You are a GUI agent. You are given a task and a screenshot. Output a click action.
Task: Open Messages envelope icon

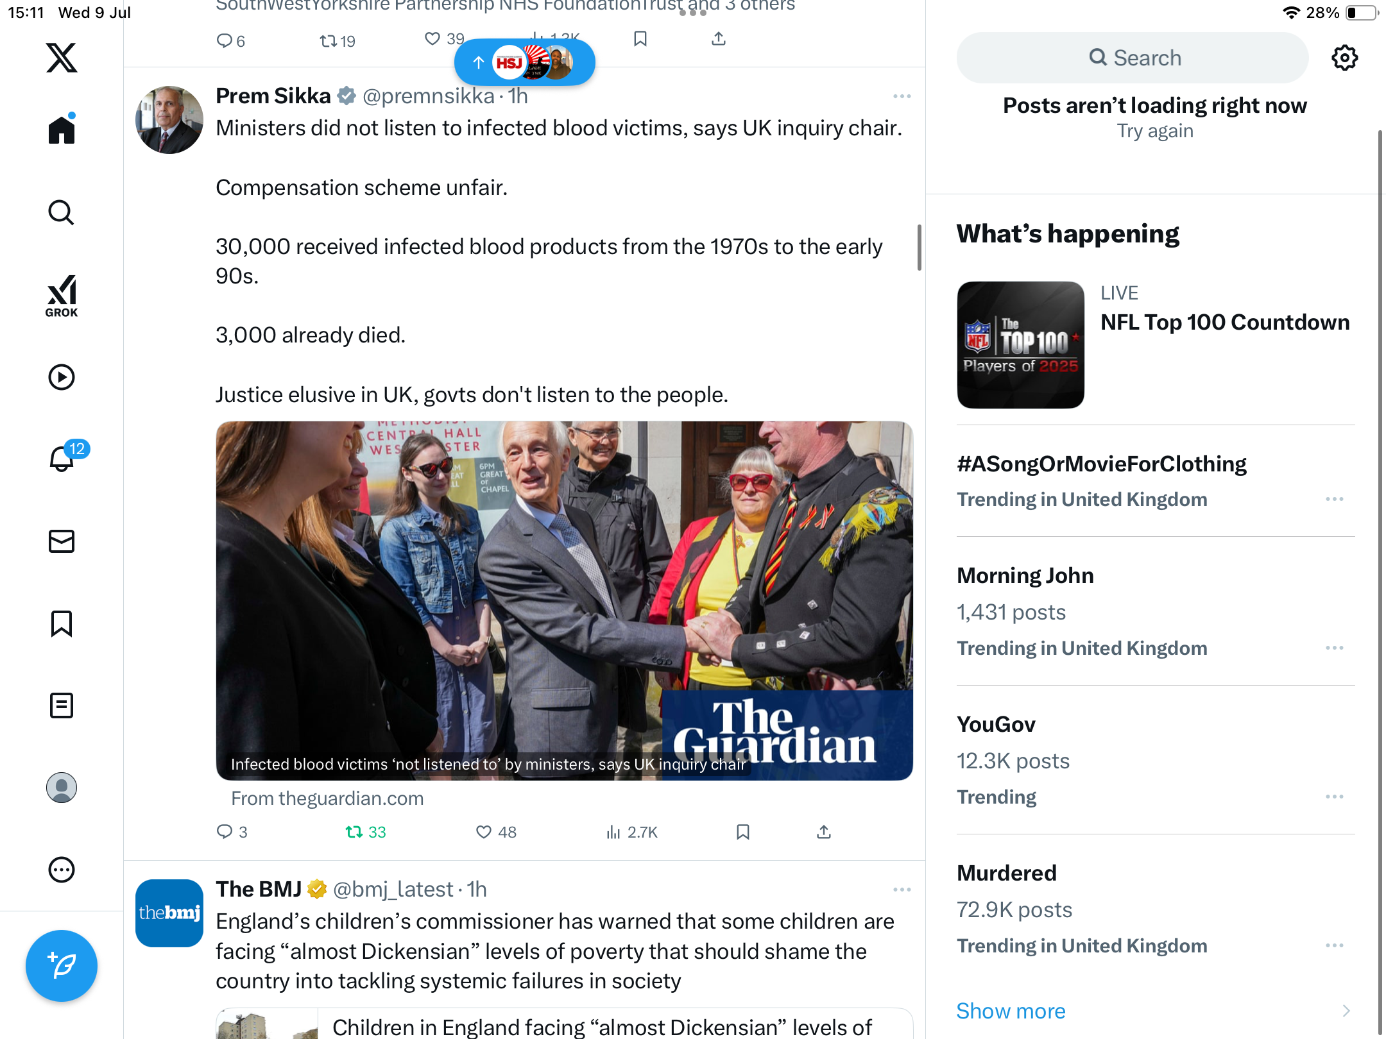pos(62,541)
